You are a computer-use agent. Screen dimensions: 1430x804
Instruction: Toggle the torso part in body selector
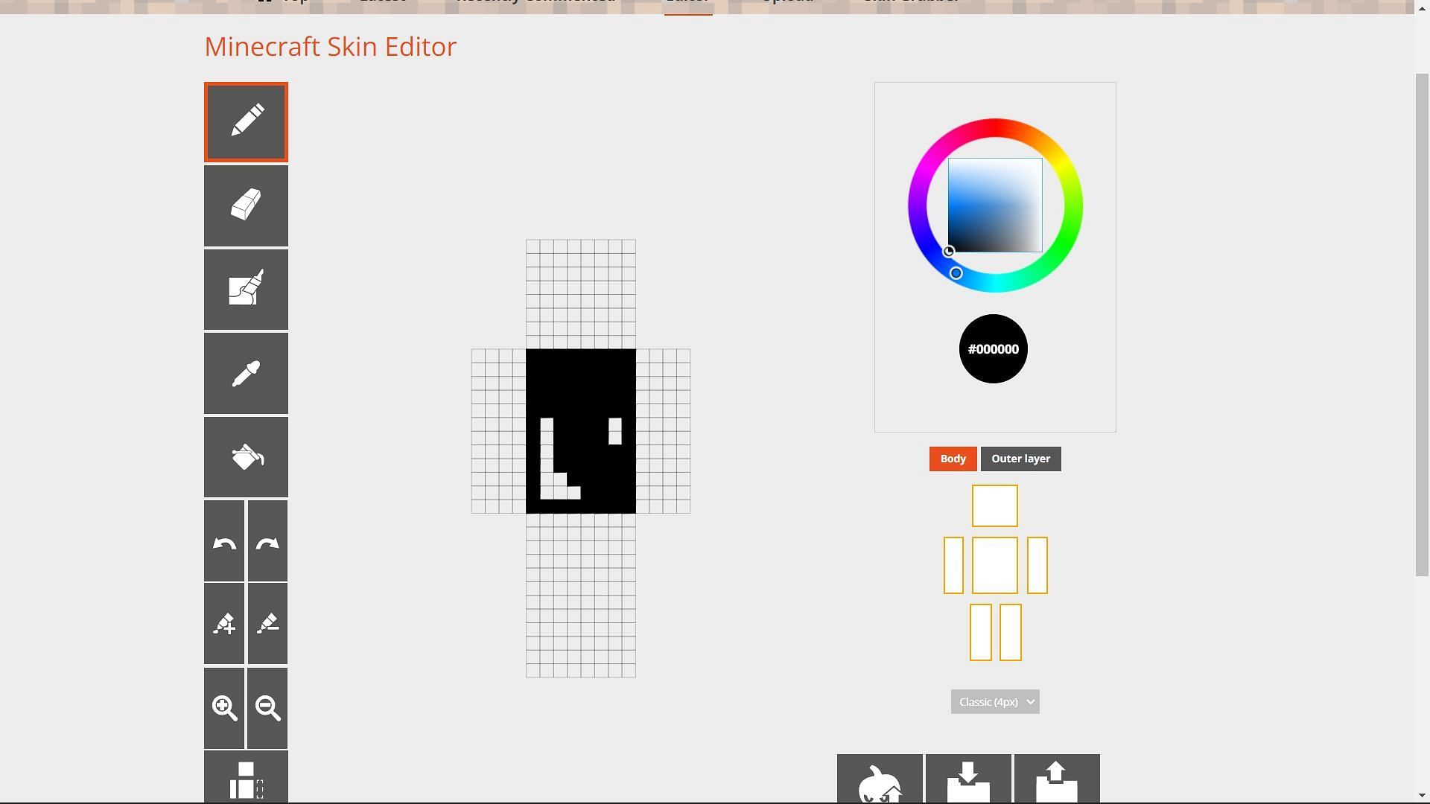point(995,566)
